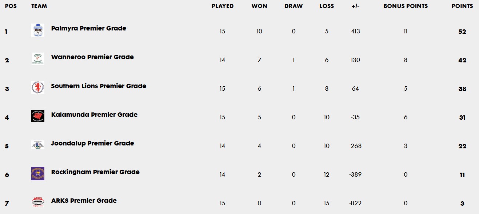
Task: Click the Palmyra club logo icon
Action: pos(38,30)
